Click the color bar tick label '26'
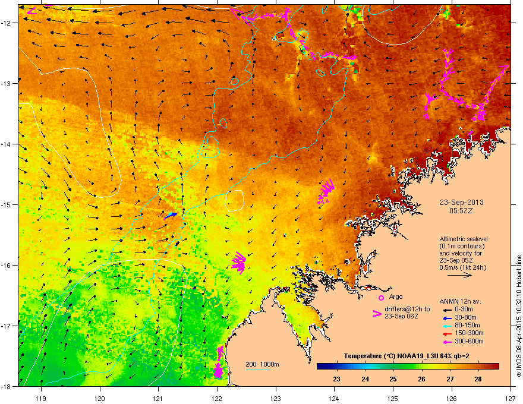523x404 pixels. point(421,379)
